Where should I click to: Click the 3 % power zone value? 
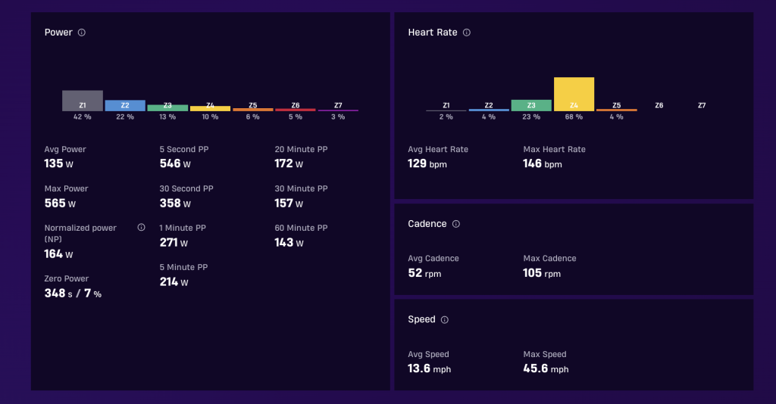click(338, 117)
